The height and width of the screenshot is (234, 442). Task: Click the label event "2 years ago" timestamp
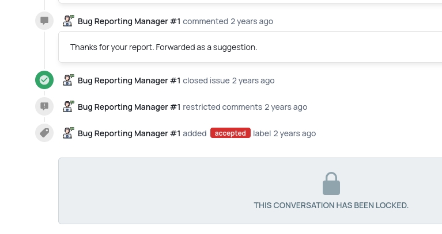[x=294, y=133]
